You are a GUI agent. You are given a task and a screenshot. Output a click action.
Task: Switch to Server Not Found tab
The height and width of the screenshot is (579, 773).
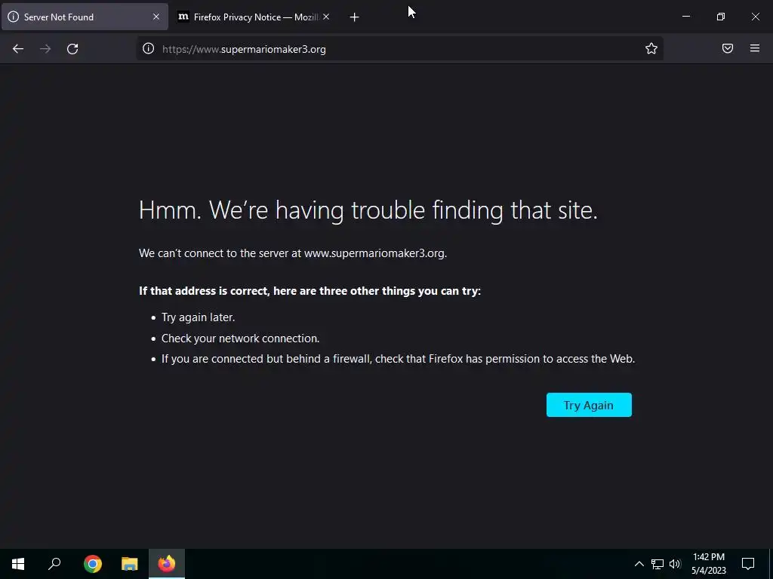click(85, 17)
